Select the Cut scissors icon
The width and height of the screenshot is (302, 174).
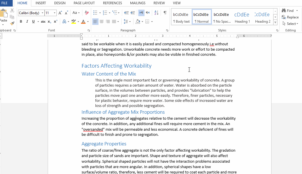click(x=12, y=10)
